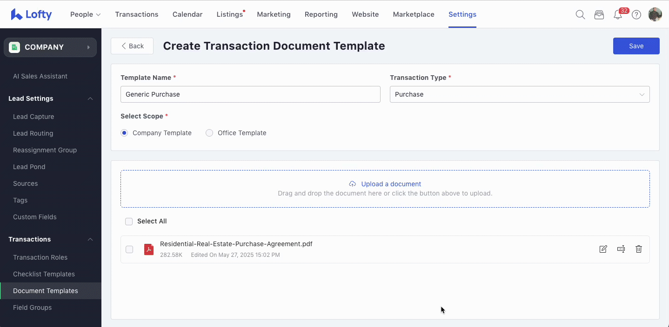Go to the Calendar tab
The height and width of the screenshot is (327, 669).
[x=187, y=14]
